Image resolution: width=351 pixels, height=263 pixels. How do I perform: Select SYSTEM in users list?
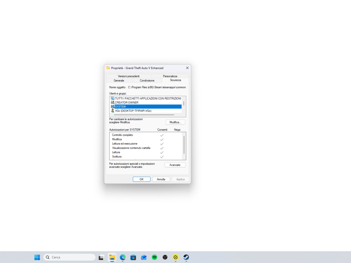146,107
